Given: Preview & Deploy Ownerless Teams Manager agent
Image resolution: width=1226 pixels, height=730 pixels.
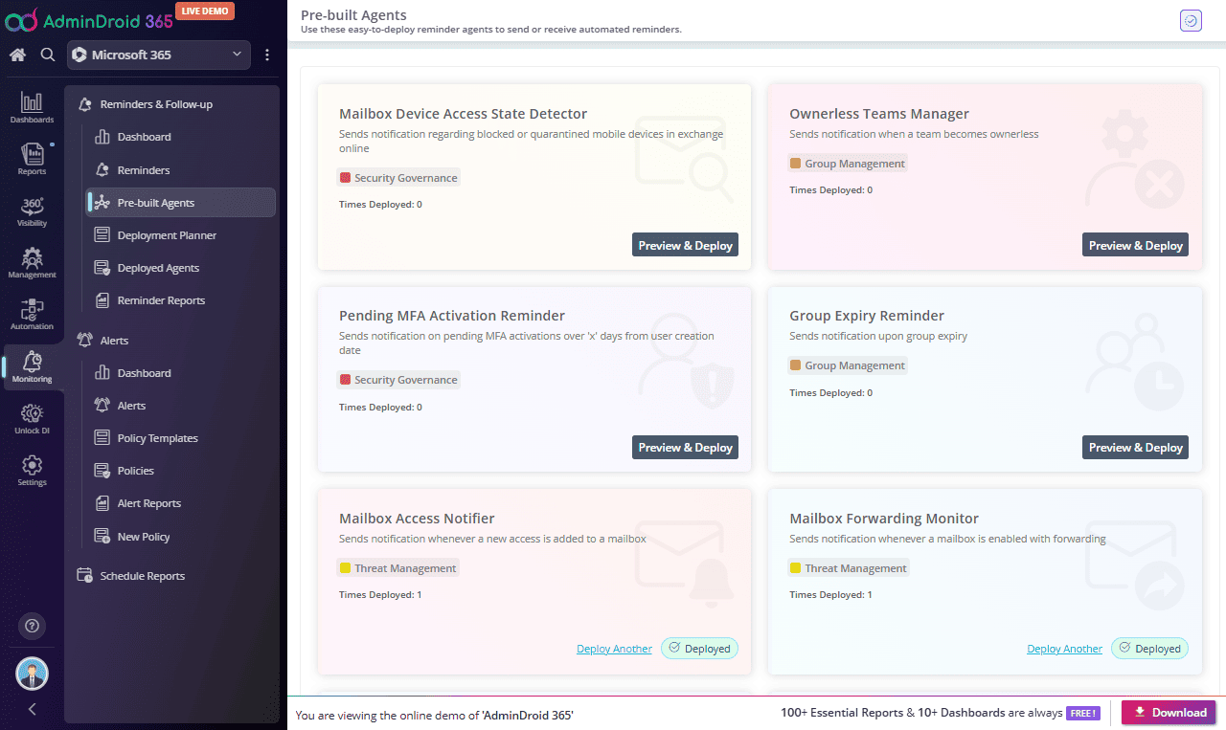Looking at the screenshot, I should 1135,245.
